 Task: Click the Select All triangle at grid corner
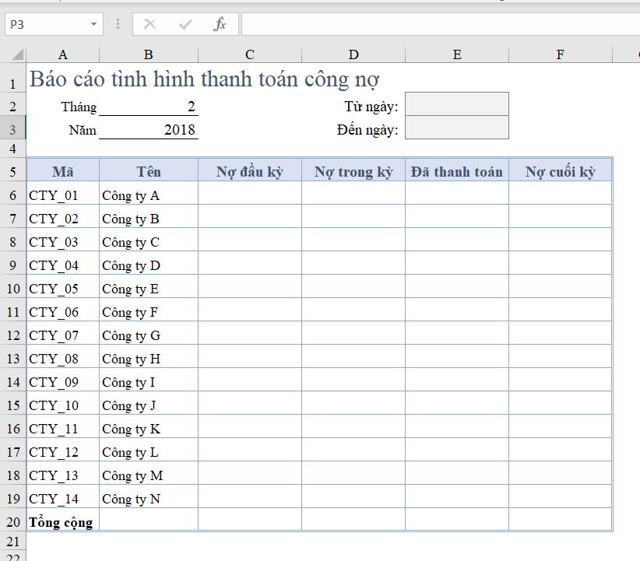tap(16, 53)
